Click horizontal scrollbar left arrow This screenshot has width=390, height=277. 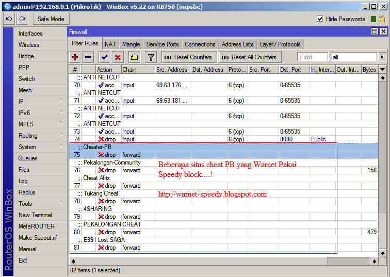tap(73, 262)
